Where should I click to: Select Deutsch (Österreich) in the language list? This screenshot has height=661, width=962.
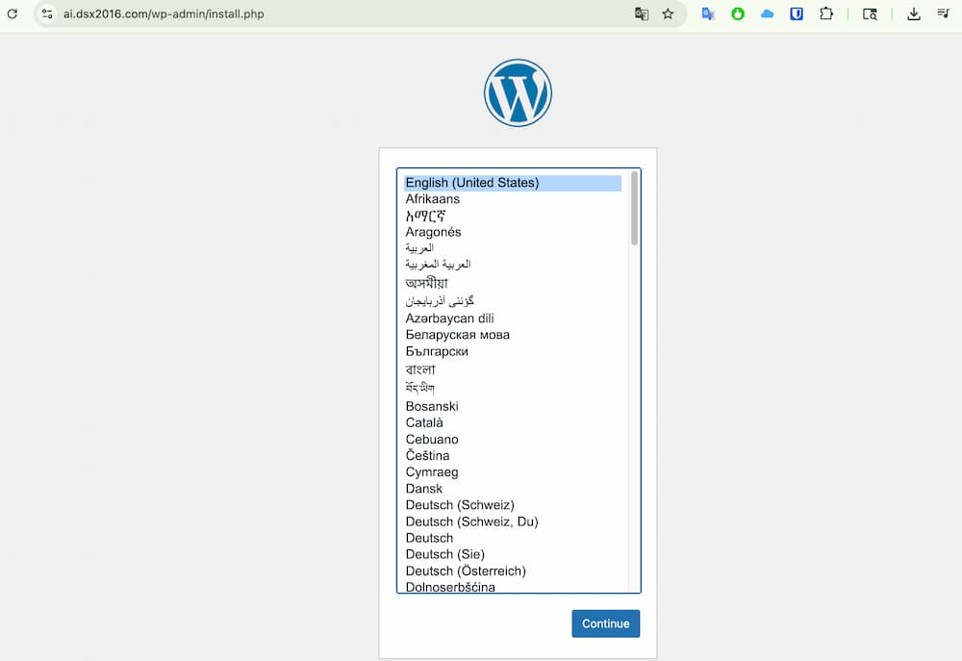[x=513, y=571]
